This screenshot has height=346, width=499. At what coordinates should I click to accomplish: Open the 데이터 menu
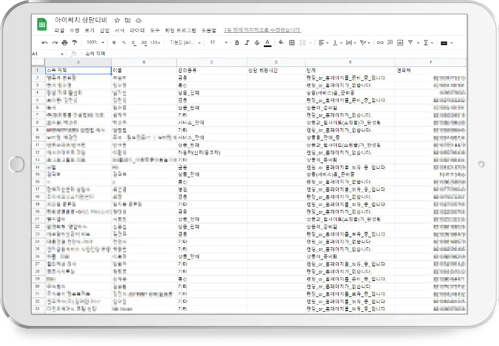137,30
